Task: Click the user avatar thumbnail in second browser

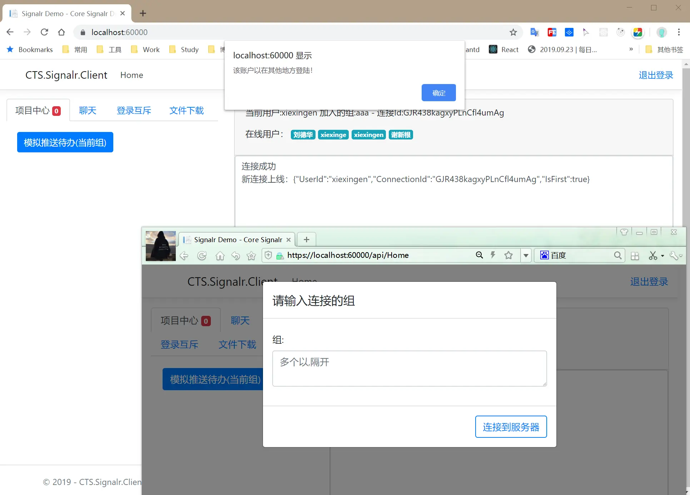Action: (x=161, y=246)
